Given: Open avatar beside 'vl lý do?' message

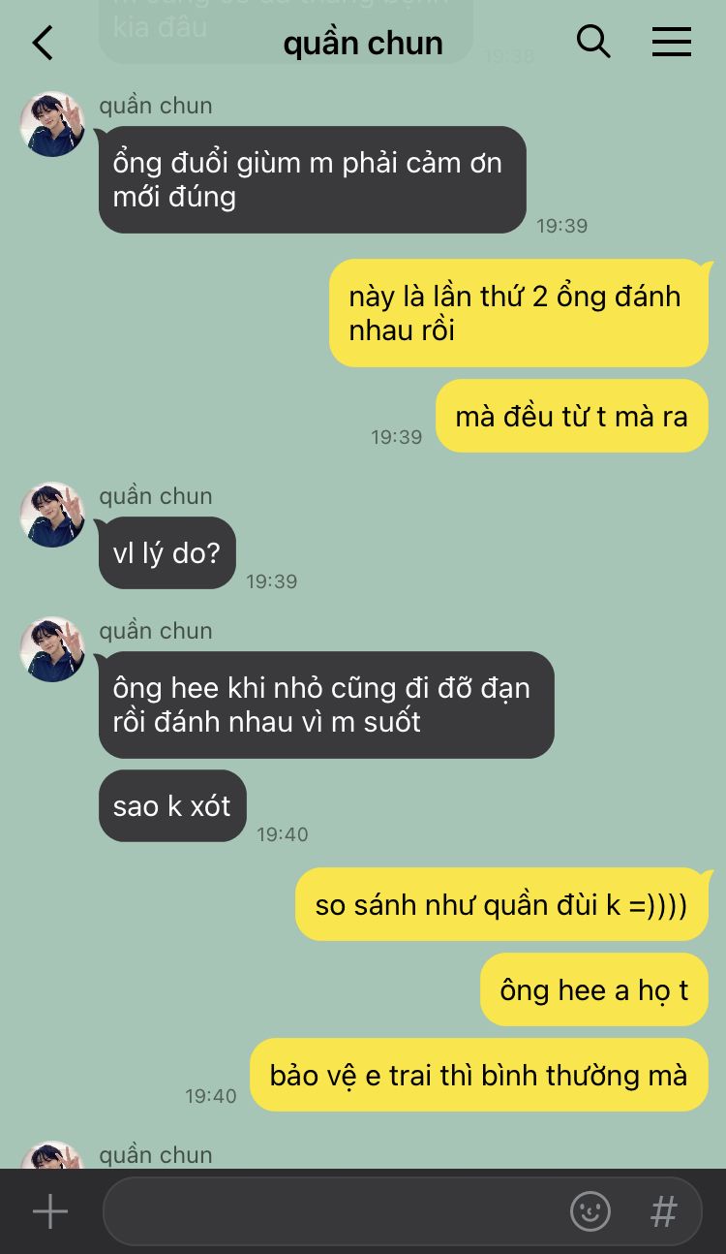Looking at the screenshot, I should click(52, 515).
